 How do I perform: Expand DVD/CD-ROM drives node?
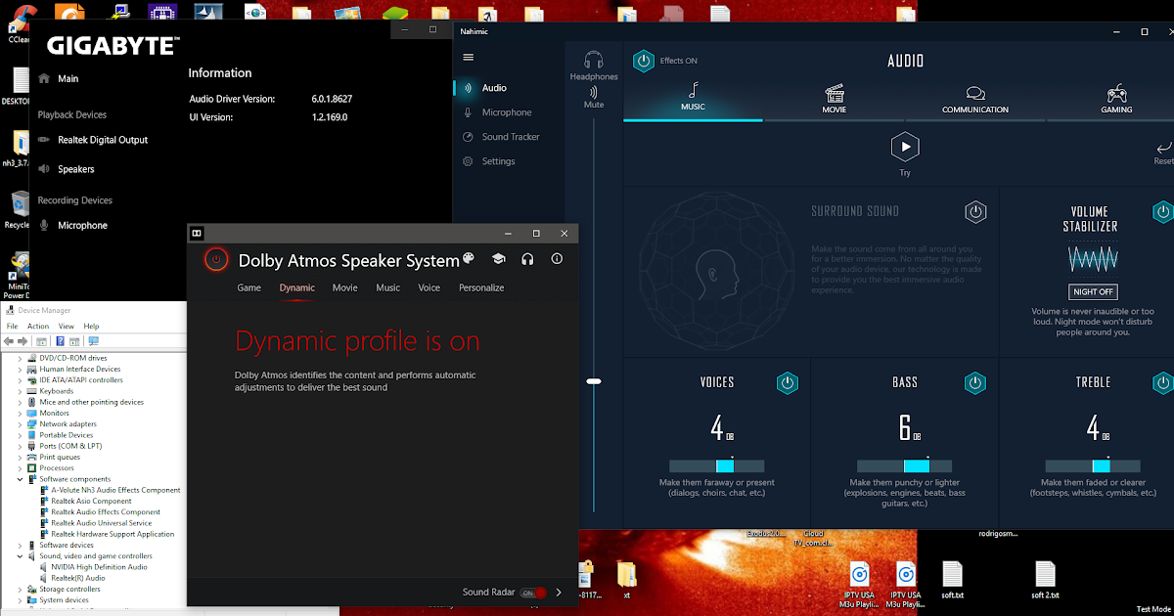tap(21, 358)
